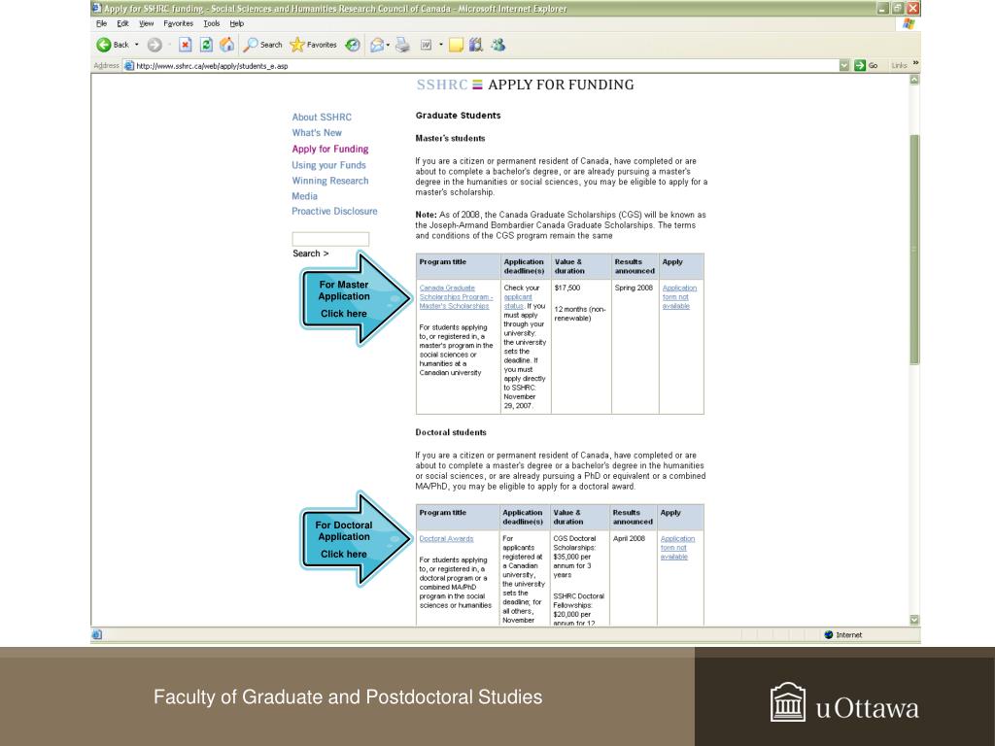Open the File menu

click(101, 23)
